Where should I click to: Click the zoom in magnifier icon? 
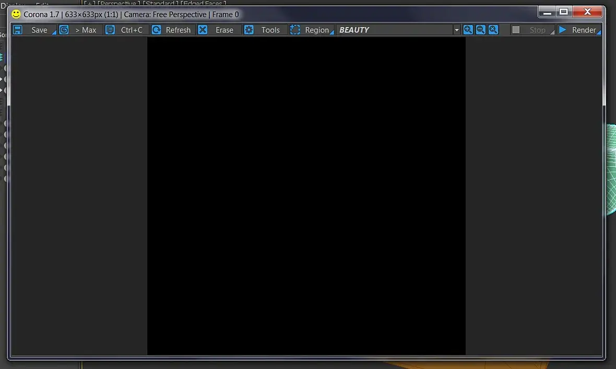pyautogui.click(x=468, y=30)
